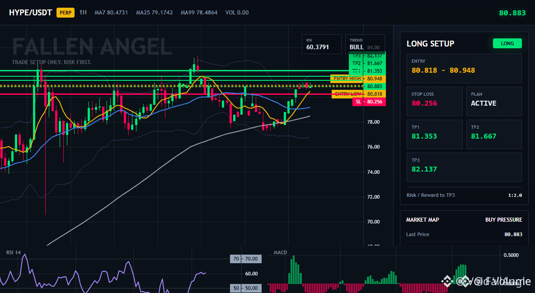Click the MARKET MAP heading
The height and width of the screenshot is (293, 535).
(422, 220)
